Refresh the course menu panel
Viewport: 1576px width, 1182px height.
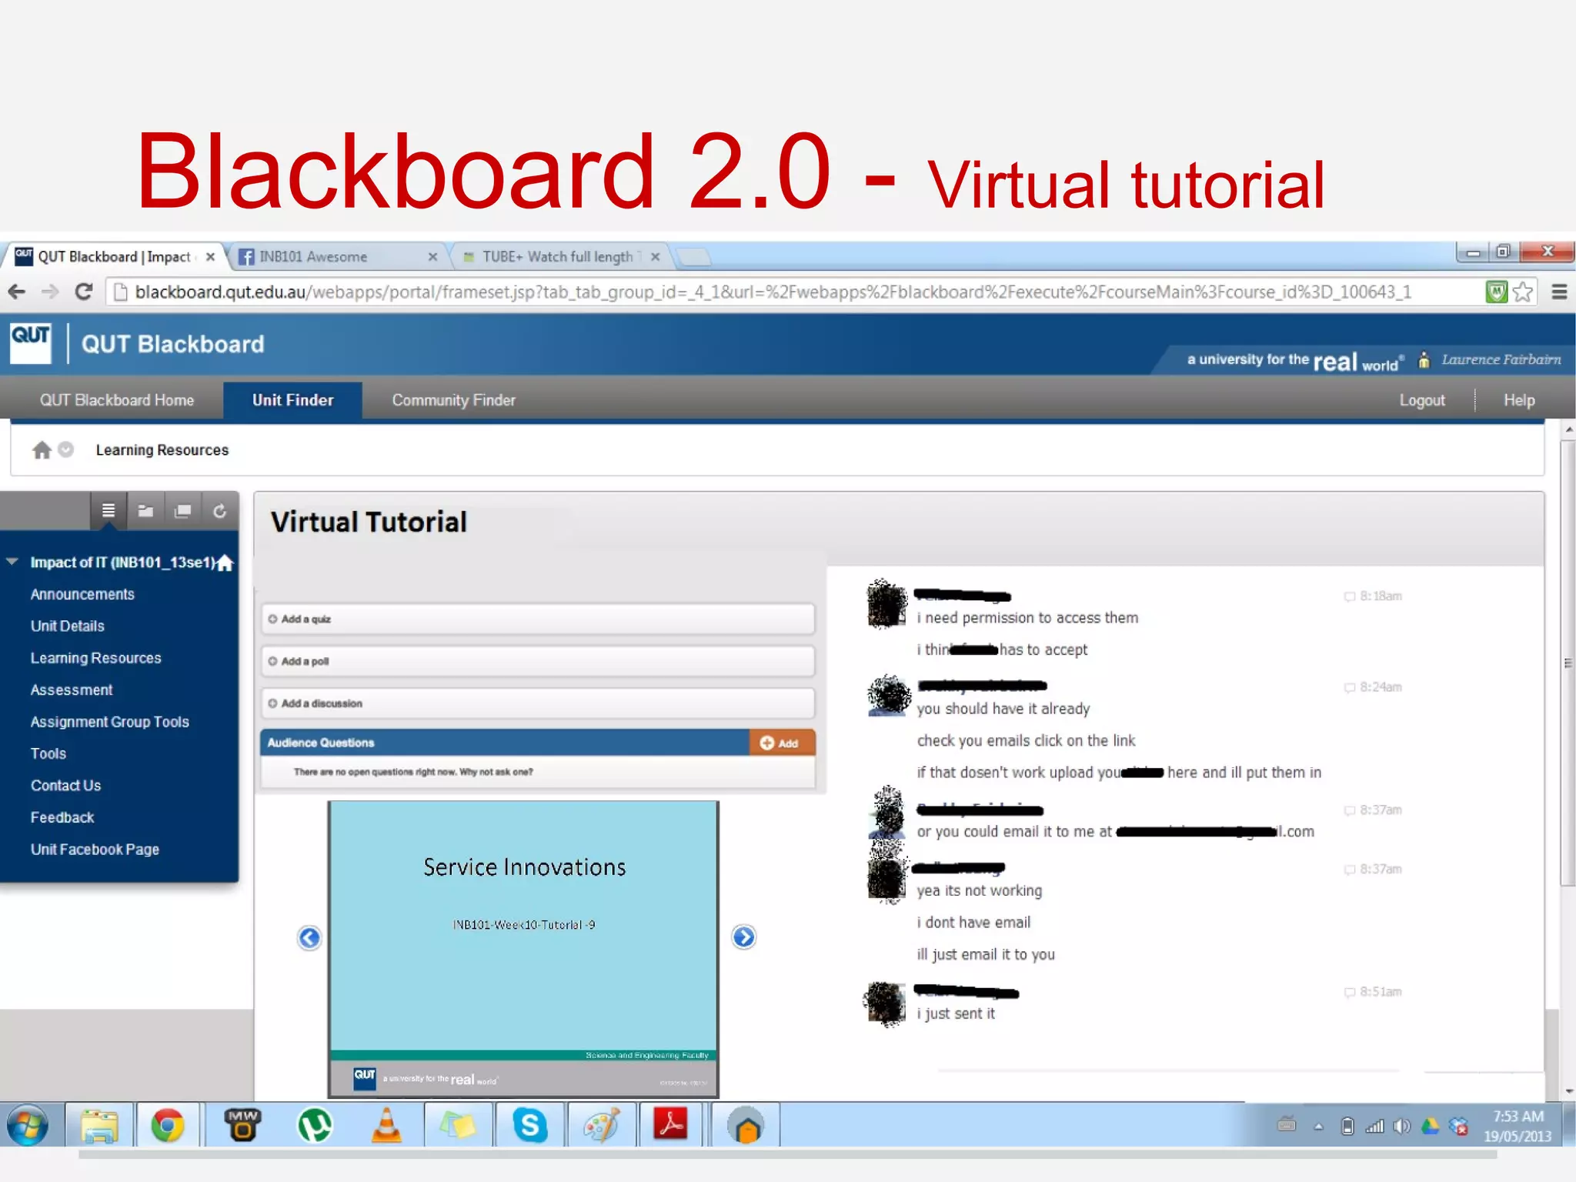tap(219, 510)
